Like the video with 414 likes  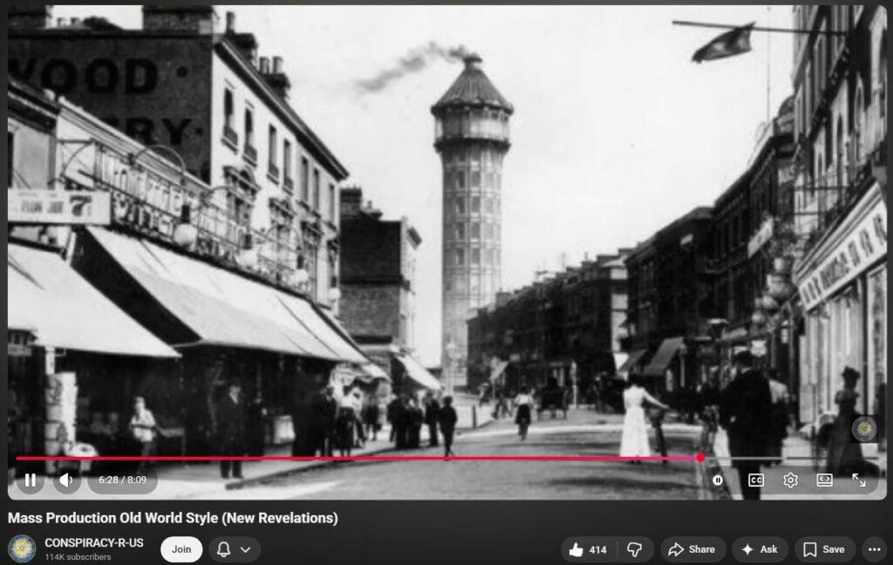pyautogui.click(x=587, y=549)
